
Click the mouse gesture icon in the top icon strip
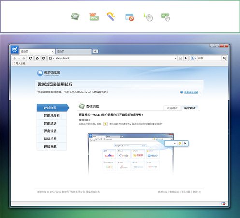tap(148, 17)
